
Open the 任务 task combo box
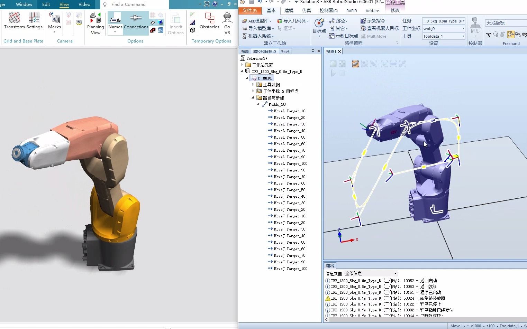point(444,21)
